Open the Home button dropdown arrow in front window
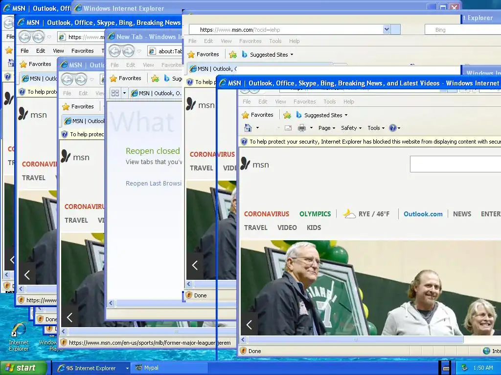This screenshot has height=375, width=501. pyautogui.click(x=257, y=128)
